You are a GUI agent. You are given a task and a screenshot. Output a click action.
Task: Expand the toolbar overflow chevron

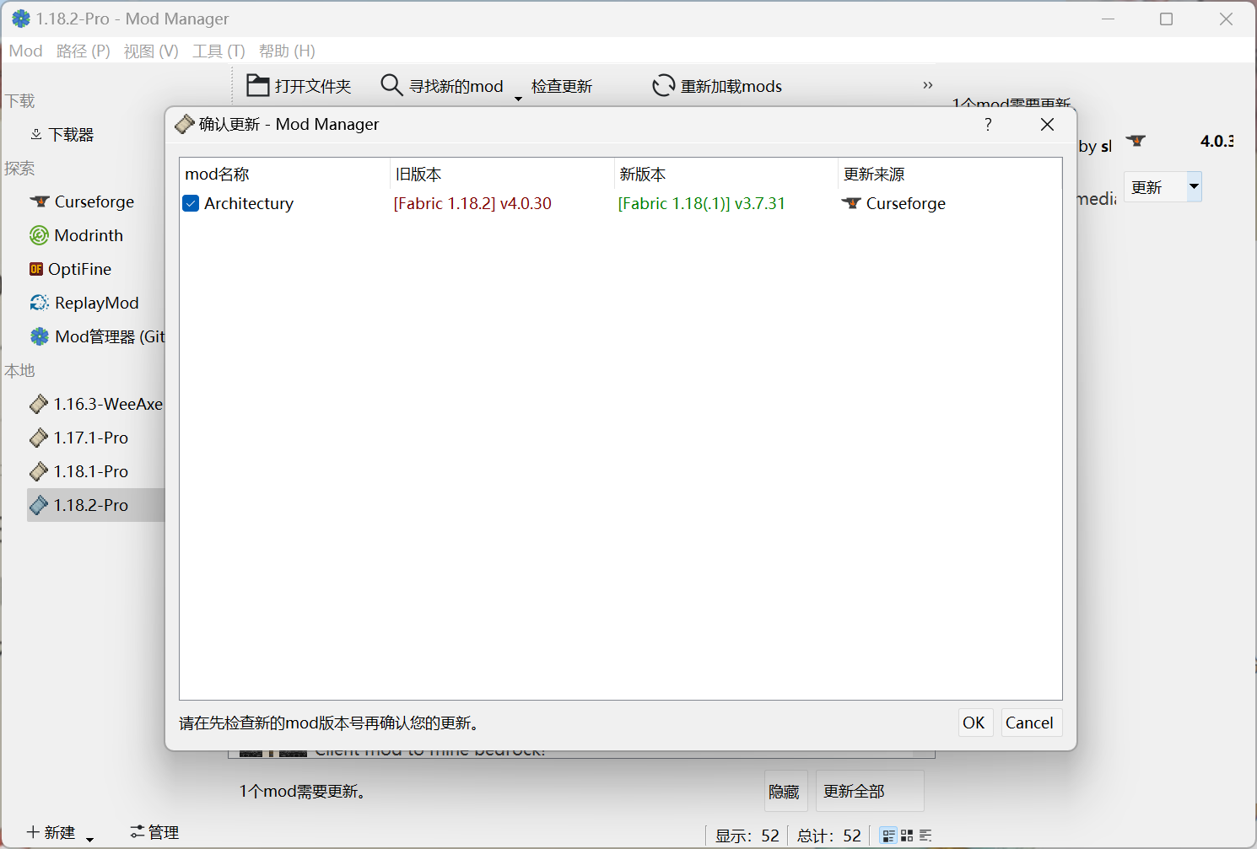tap(927, 84)
